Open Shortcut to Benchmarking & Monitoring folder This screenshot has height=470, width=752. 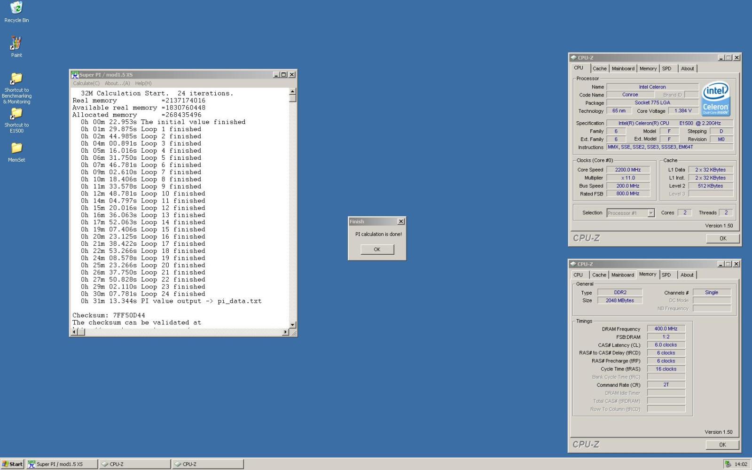[16, 88]
